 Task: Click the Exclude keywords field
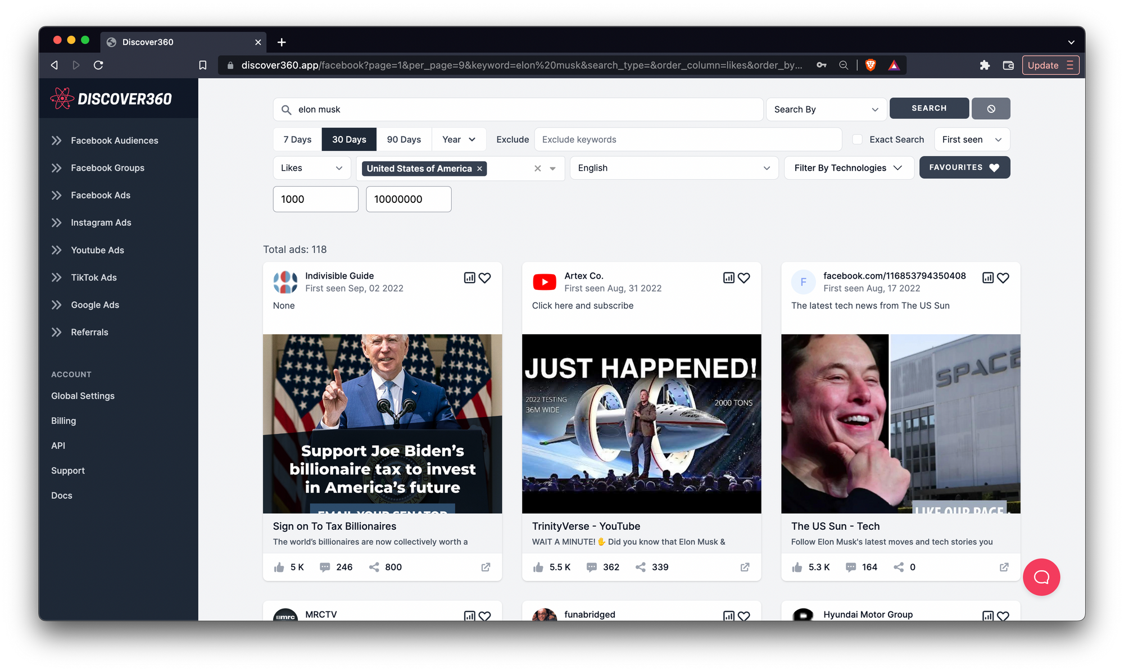pyautogui.click(x=688, y=139)
